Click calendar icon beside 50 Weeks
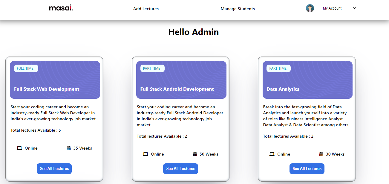The width and height of the screenshot is (389, 184). [195, 154]
